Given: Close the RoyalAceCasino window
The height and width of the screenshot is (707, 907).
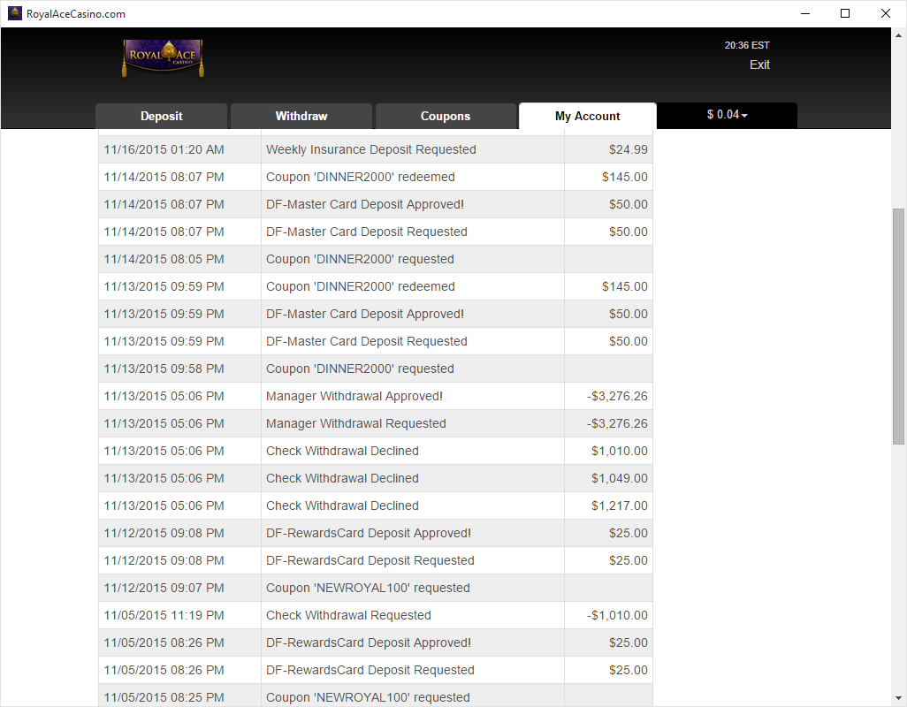Looking at the screenshot, I should [x=886, y=13].
